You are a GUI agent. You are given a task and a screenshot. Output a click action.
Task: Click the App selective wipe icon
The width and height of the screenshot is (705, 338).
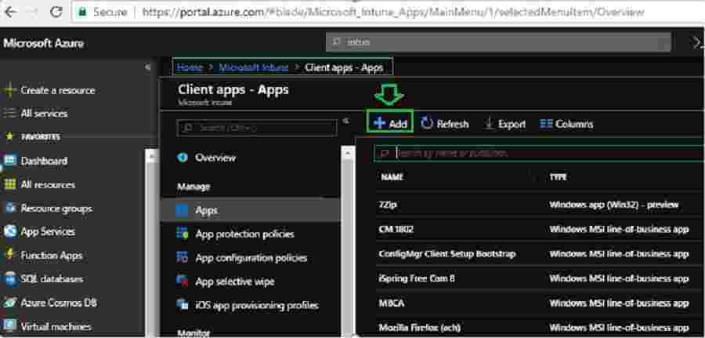pos(182,282)
